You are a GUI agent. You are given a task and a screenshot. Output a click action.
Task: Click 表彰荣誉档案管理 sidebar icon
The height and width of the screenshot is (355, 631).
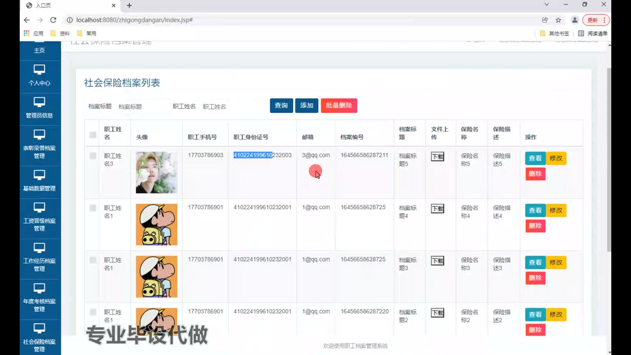click(x=39, y=135)
